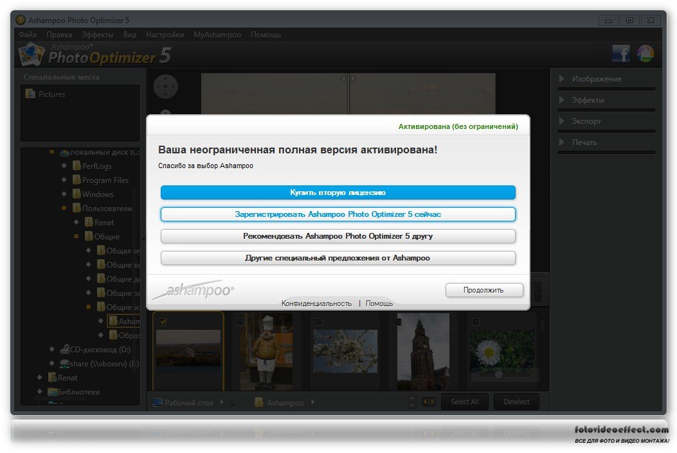Click the Pictures label in special places
677x453 pixels.
pyautogui.click(x=52, y=94)
